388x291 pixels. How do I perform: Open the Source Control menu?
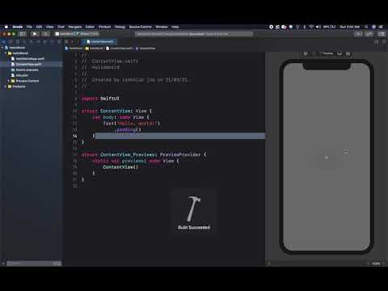pyautogui.click(x=141, y=27)
